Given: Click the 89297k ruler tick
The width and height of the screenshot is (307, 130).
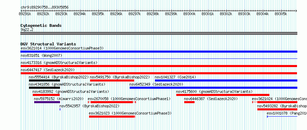Looking at the screenshot, I should point(135,14).
